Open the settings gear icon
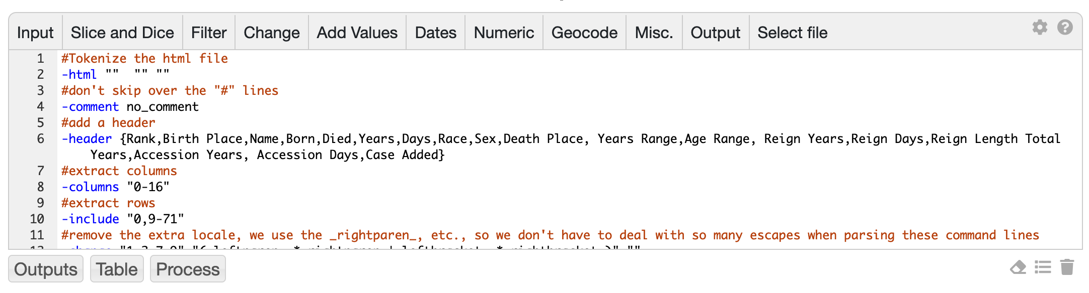Image resolution: width=1089 pixels, height=293 pixels. [1040, 27]
